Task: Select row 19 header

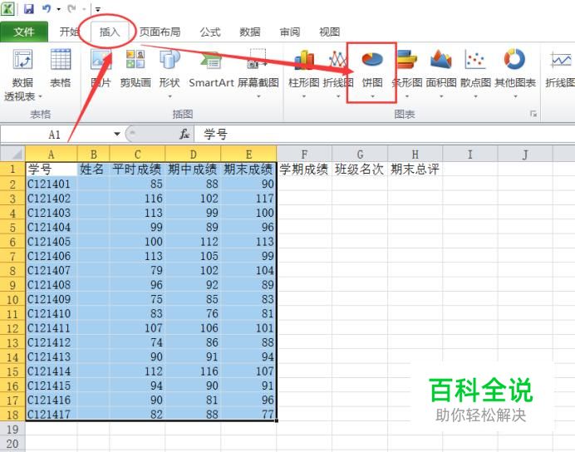Action: pos(12,429)
